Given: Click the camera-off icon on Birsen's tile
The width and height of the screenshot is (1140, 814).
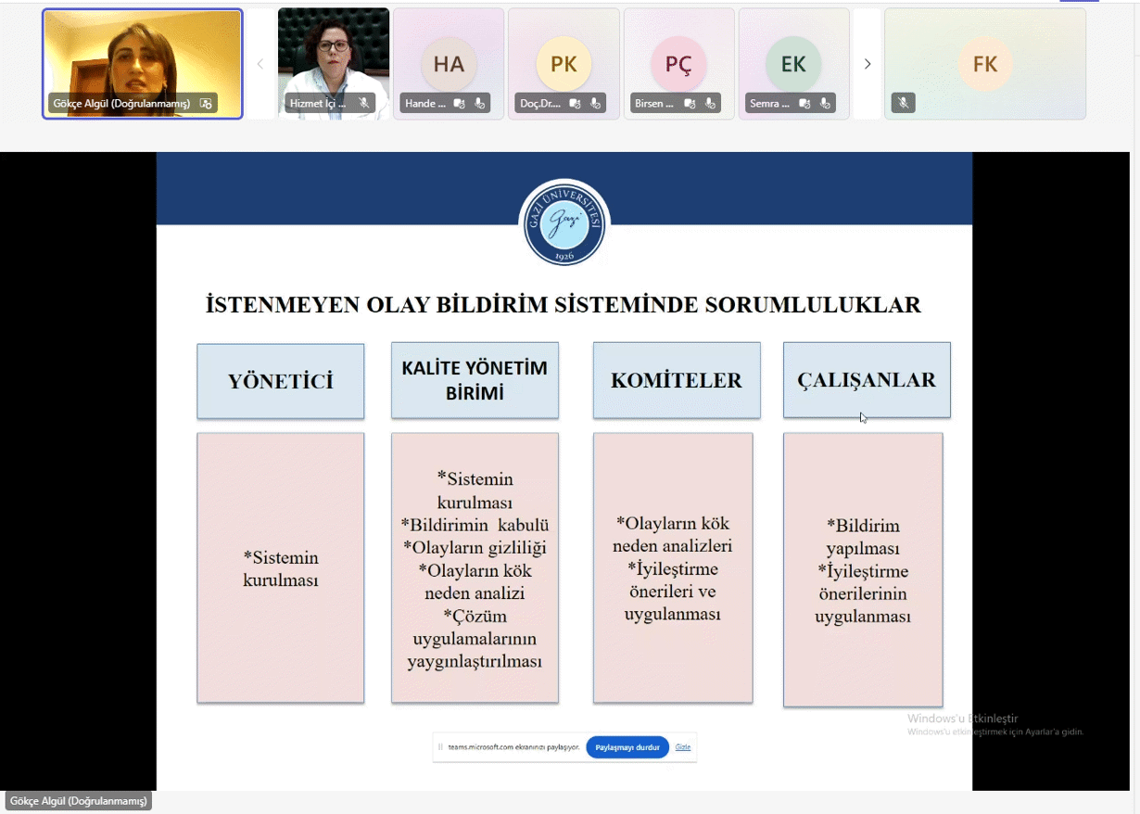Looking at the screenshot, I should pos(690,104).
